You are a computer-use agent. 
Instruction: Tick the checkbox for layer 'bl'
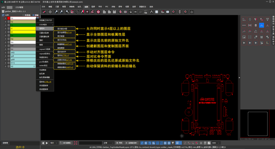(5, 32)
